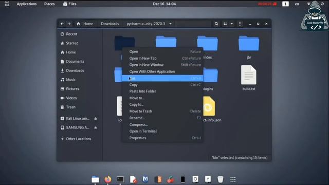329x185 pixels.
Task: Choose Compress... from the context menu
Action: click(x=162, y=124)
